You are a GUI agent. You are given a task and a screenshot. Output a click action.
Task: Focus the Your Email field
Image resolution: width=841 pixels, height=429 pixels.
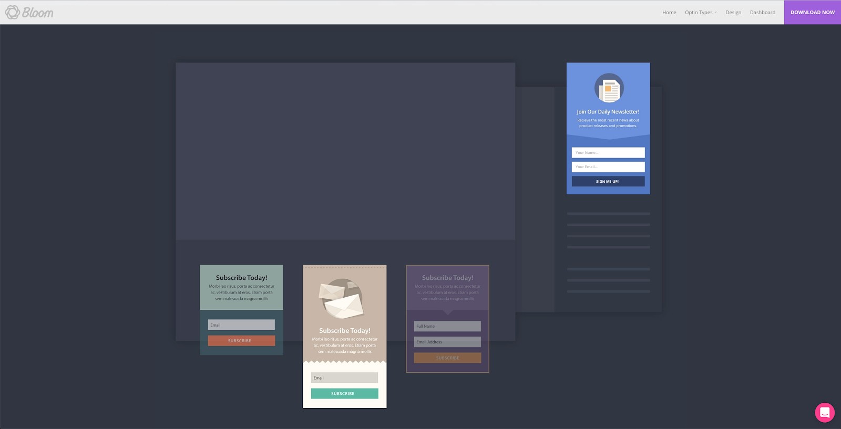pos(608,166)
